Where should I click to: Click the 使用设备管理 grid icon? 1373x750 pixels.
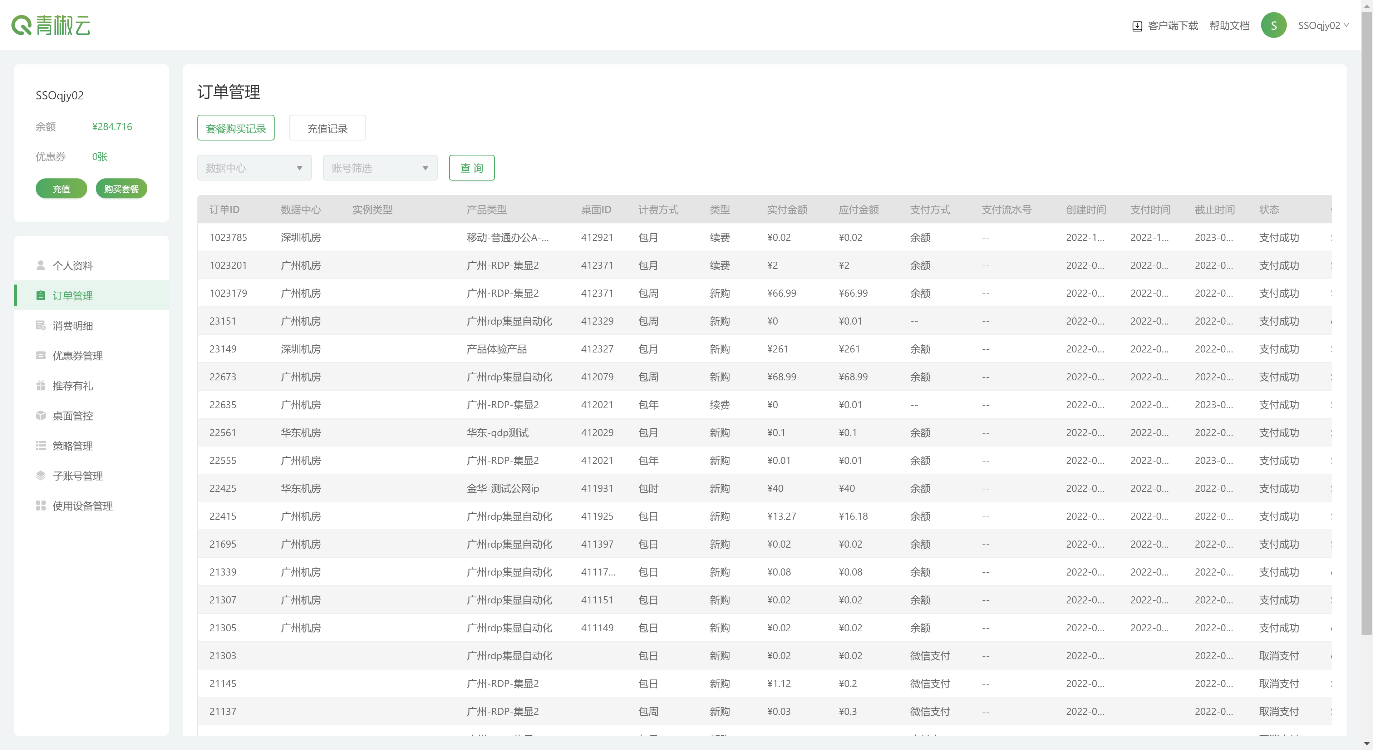point(40,505)
